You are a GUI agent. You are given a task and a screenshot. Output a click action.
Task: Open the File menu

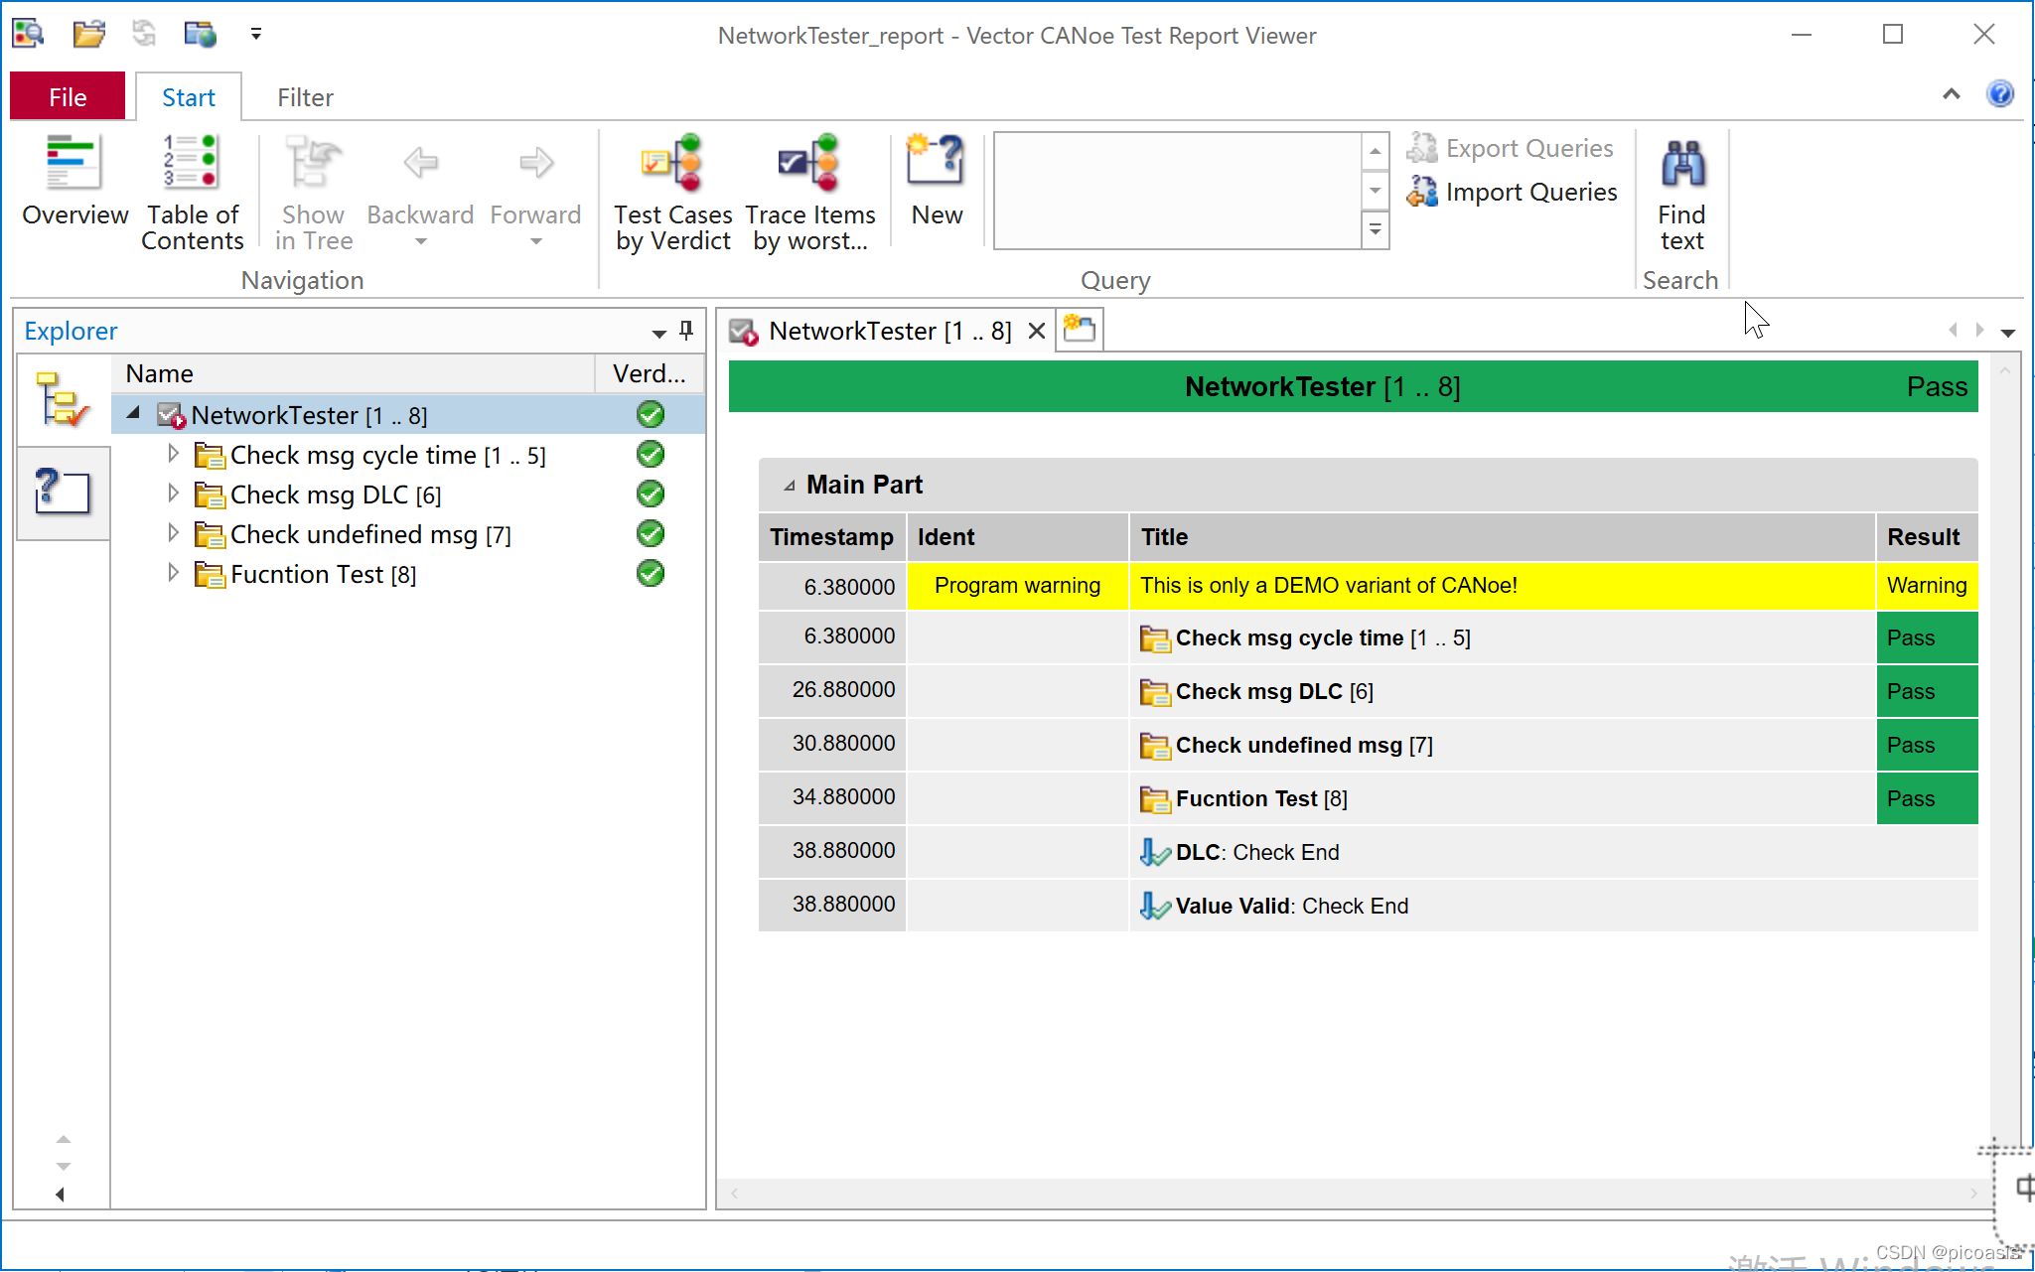(68, 97)
